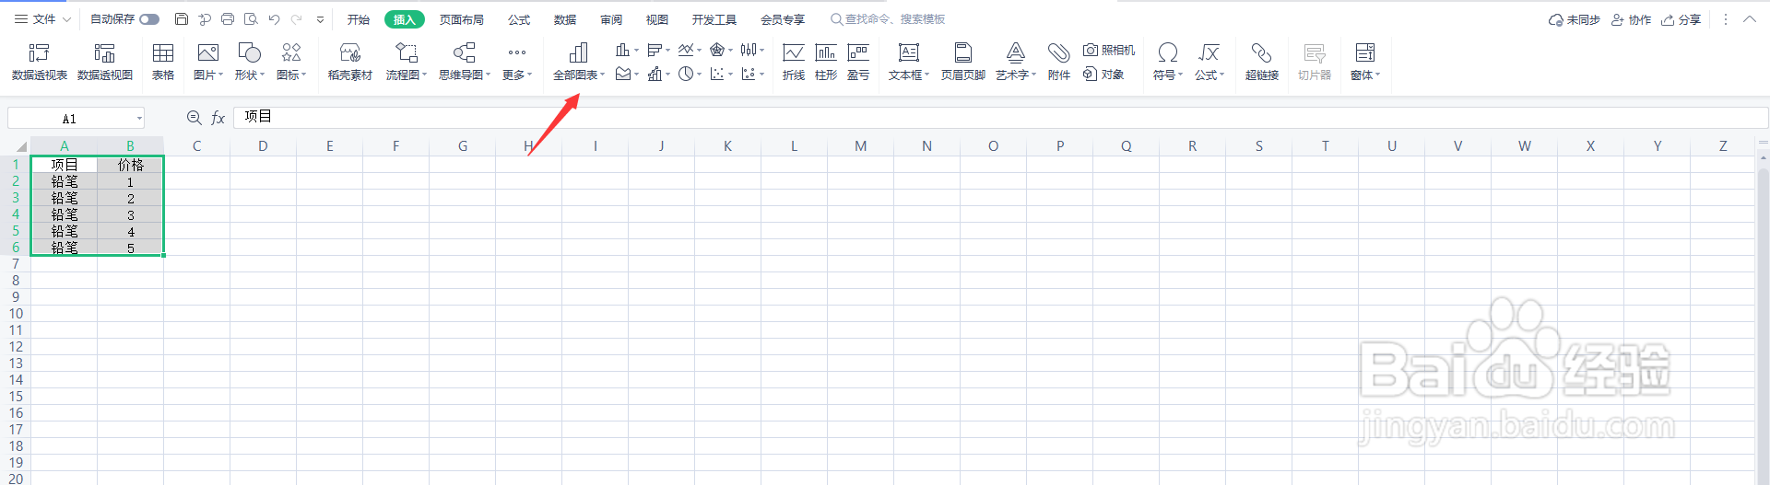Click the search commands and templates box
Screen dimensions: 1770x485
(888, 19)
